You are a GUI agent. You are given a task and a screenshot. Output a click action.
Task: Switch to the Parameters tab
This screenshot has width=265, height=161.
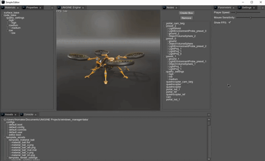click(224, 7)
